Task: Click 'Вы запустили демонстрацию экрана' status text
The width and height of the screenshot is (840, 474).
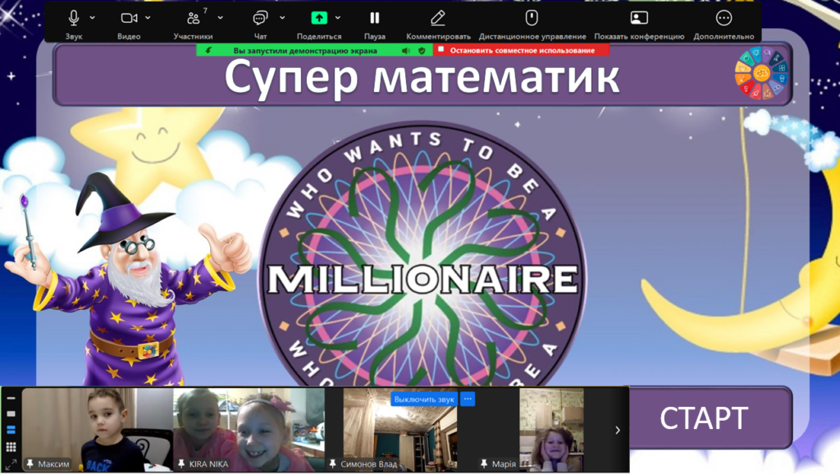Action: point(305,50)
